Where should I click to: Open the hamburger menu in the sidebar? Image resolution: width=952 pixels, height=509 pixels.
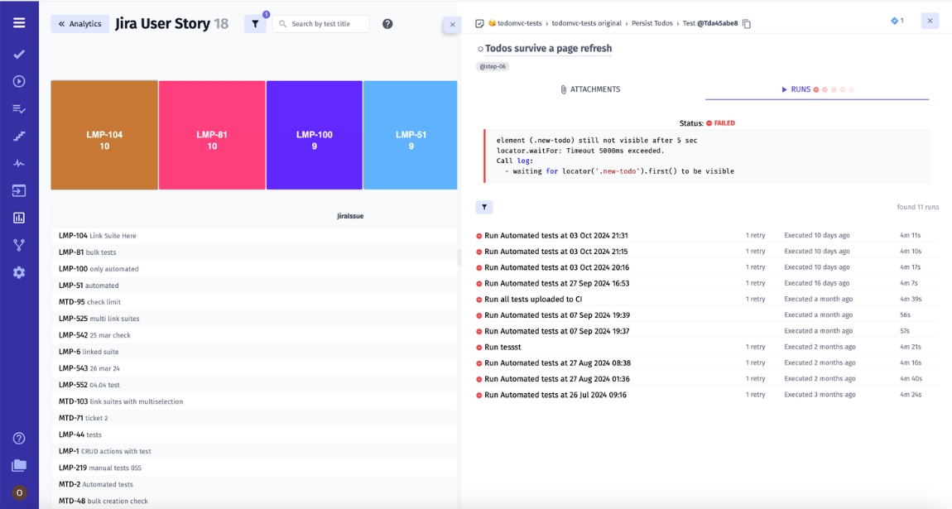point(19,23)
